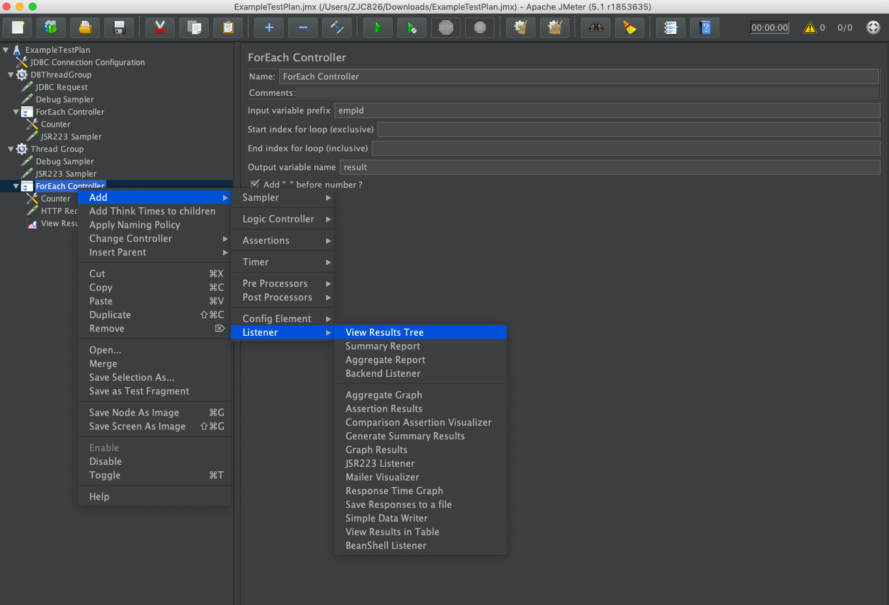Click Start no pauses toolbar icon
The width and height of the screenshot is (889, 605).
(412, 27)
